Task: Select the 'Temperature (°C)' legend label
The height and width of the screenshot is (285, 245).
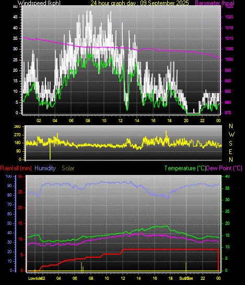Action: [185, 168]
